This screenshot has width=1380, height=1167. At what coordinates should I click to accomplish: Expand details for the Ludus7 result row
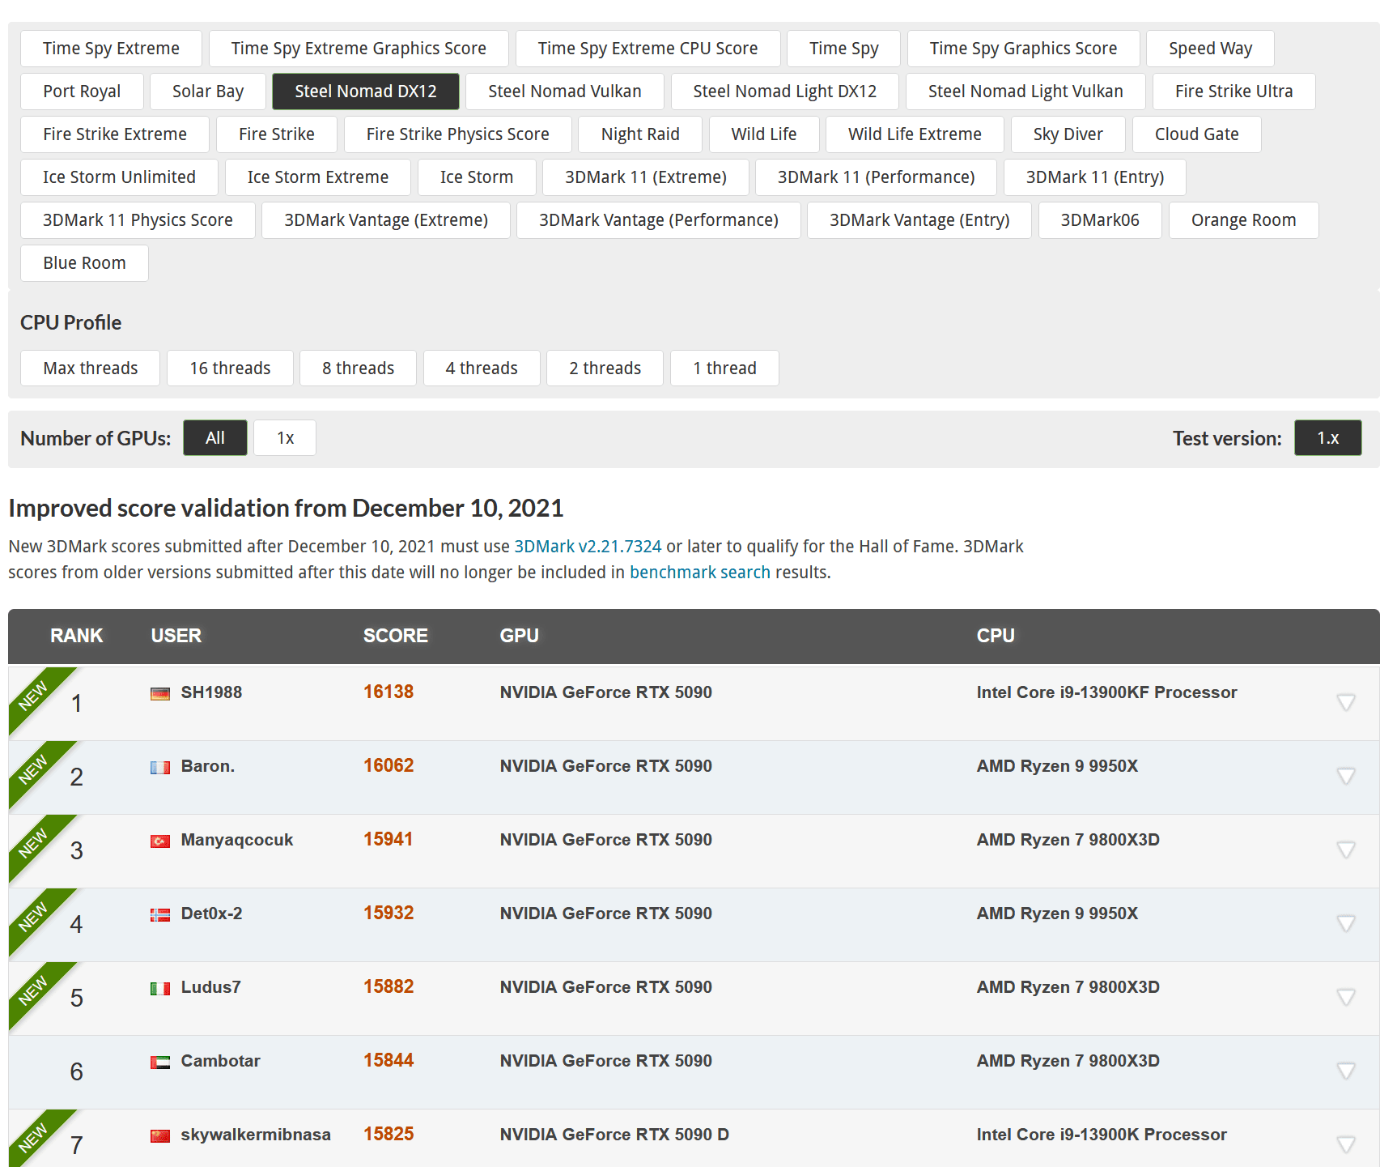click(1346, 997)
